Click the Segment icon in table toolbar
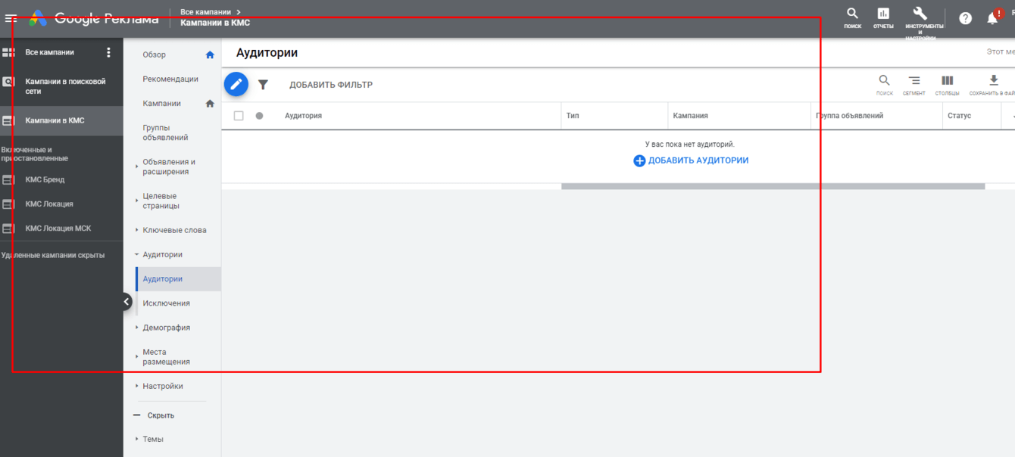This screenshot has width=1015, height=457. [x=914, y=81]
